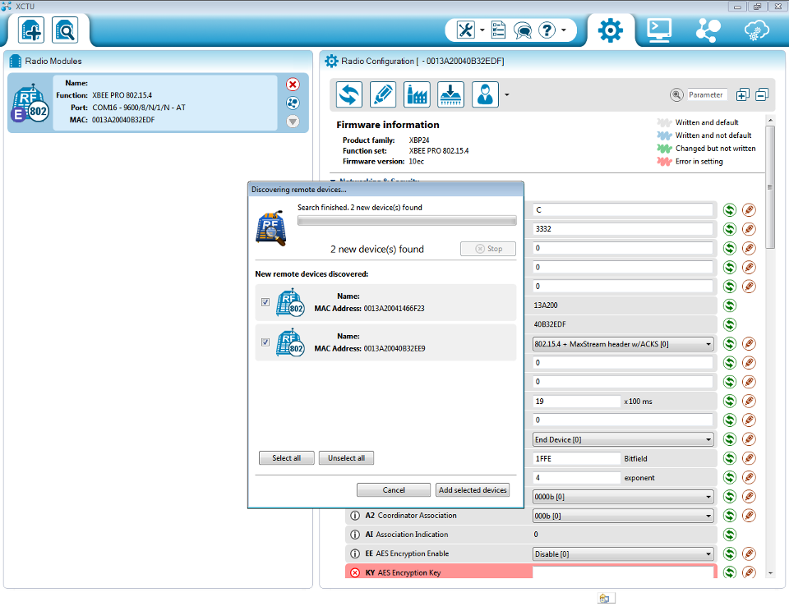Open profiles dropdown arrow
The height and width of the screenshot is (606, 789).
[x=507, y=94]
